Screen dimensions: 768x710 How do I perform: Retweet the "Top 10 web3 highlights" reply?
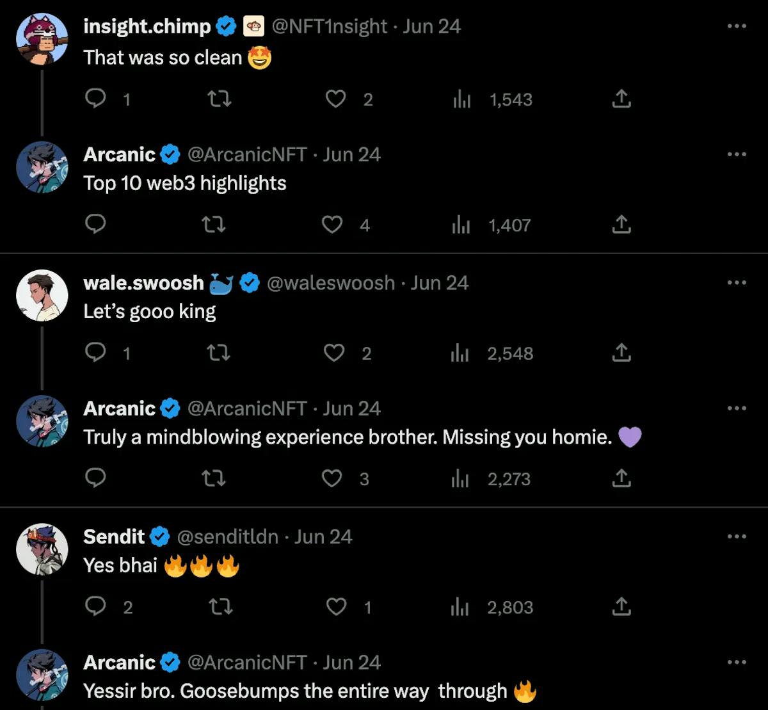[213, 225]
